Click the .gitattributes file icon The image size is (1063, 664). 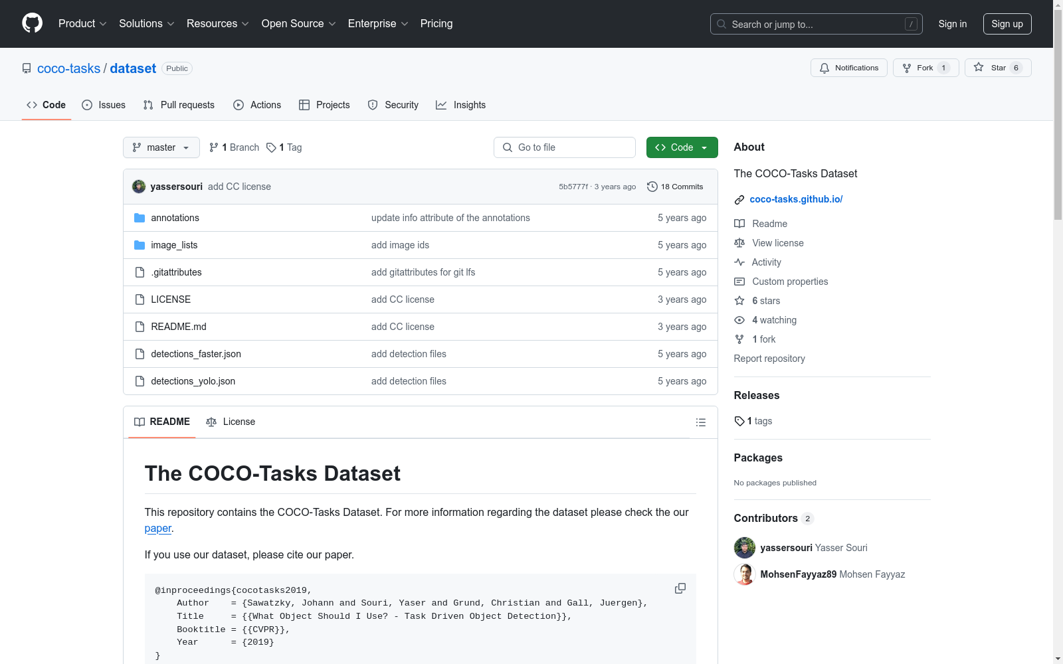tap(140, 272)
